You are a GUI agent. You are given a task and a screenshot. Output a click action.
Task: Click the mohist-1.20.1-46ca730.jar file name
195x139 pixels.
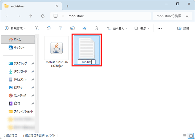click(57, 64)
